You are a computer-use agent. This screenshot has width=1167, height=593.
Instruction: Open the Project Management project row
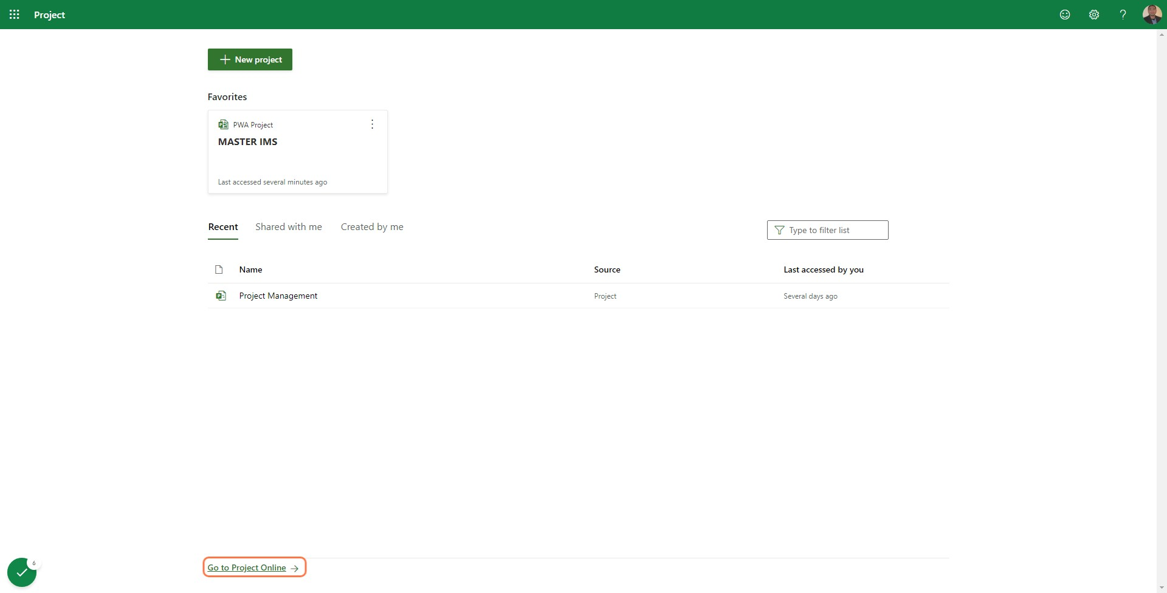(579, 296)
